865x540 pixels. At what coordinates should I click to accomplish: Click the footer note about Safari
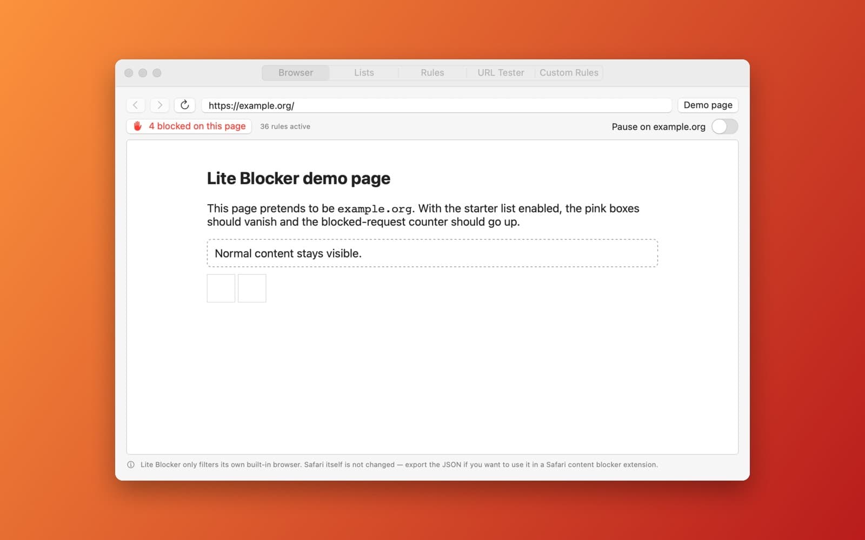[399, 464]
